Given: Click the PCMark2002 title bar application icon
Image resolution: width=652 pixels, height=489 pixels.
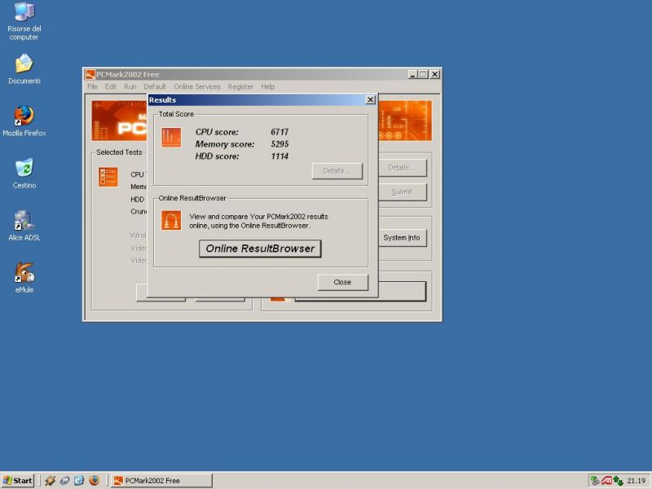Looking at the screenshot, I should click(x=90, y=74).
